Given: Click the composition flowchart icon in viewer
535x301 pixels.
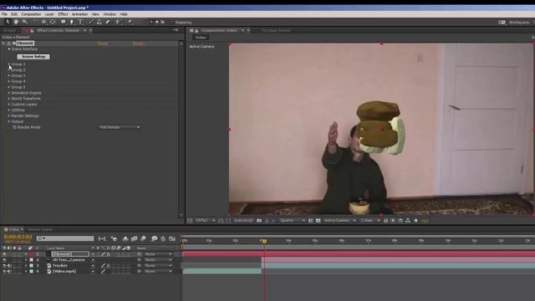Looking at the screenshot, I should point(408,221).
